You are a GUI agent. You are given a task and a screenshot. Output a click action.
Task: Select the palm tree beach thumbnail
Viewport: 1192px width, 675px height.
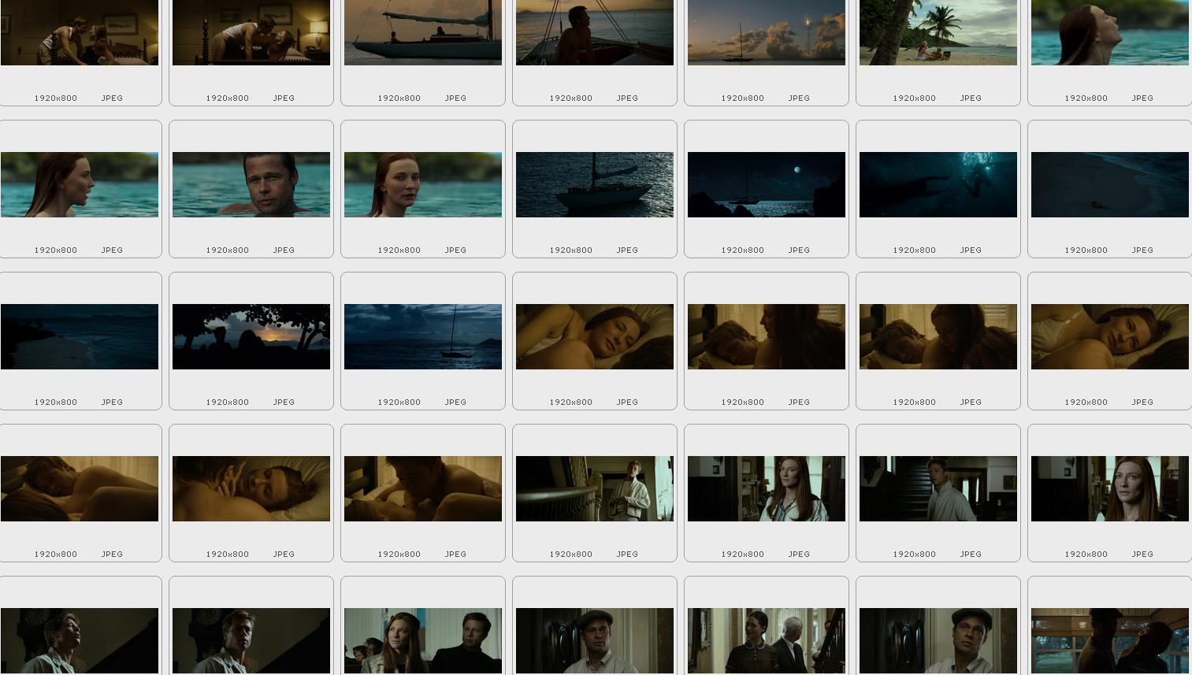938,32
